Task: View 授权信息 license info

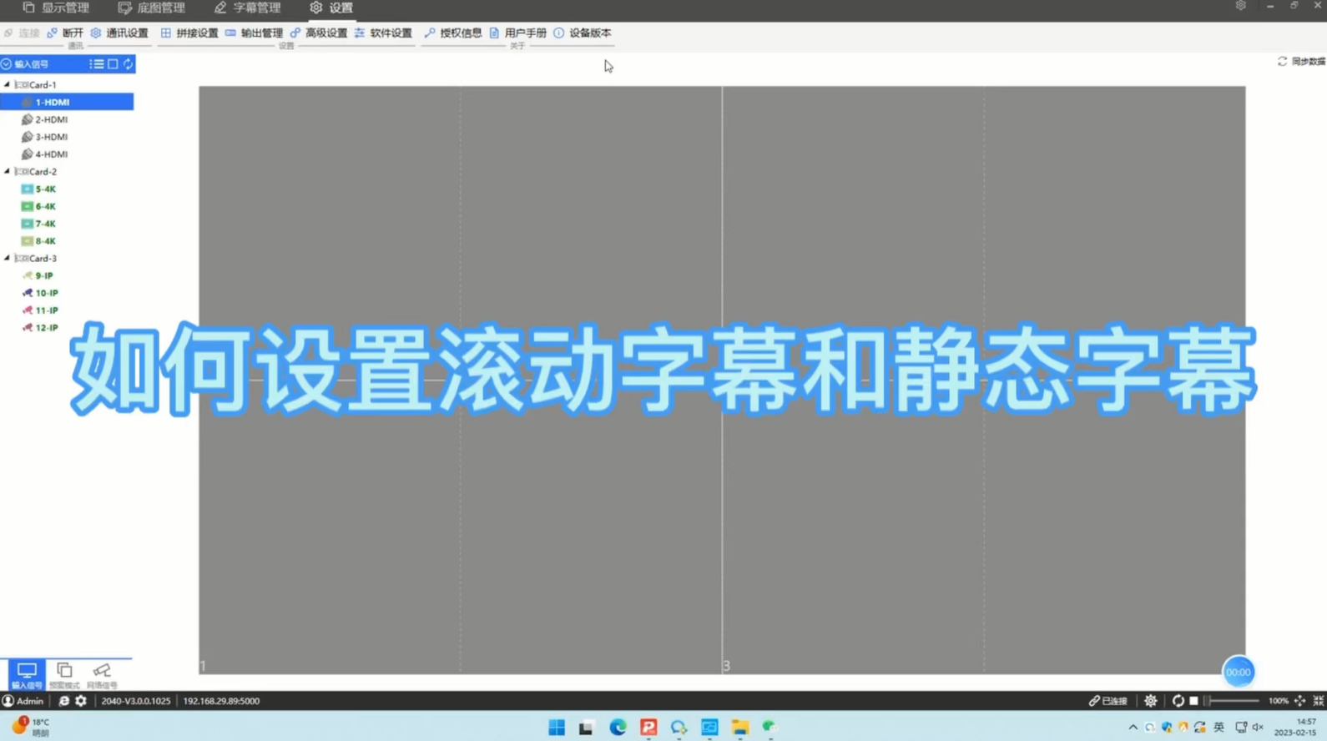Action: [453, 33]
